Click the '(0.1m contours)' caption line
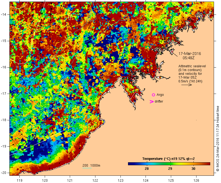This screenshot has width=221, height=183. pos(190,70)
